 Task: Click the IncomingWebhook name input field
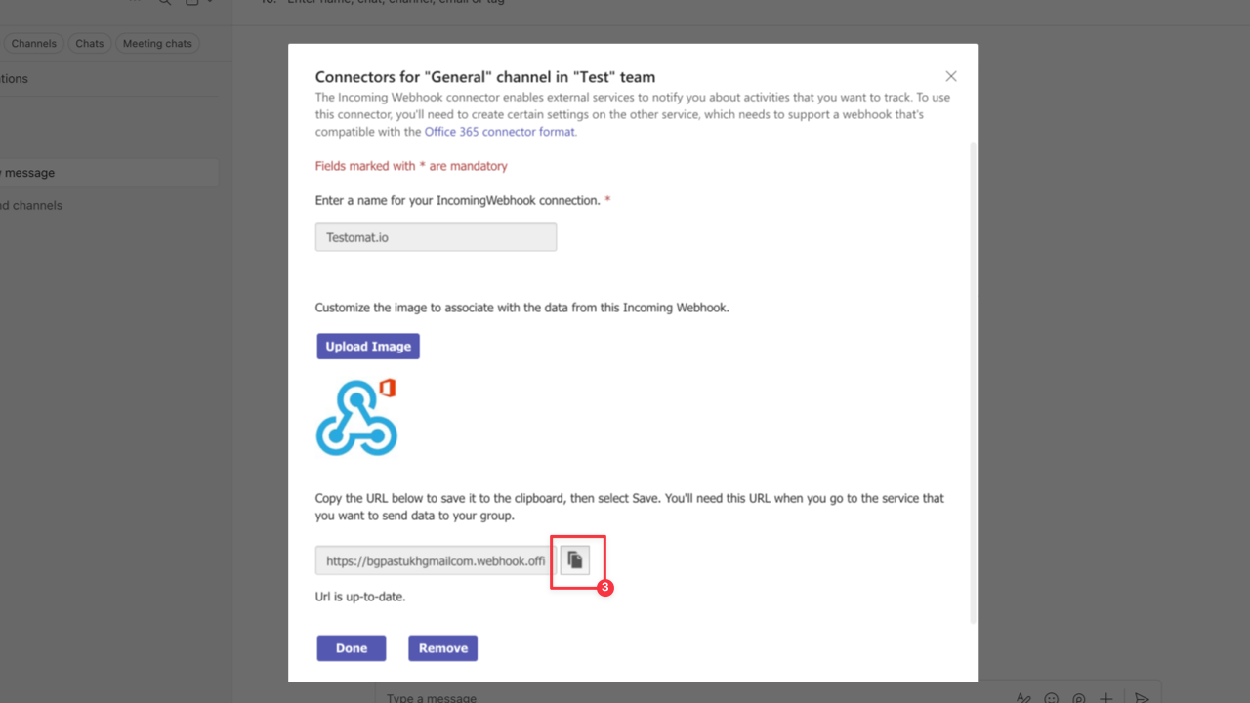[436, 236]
